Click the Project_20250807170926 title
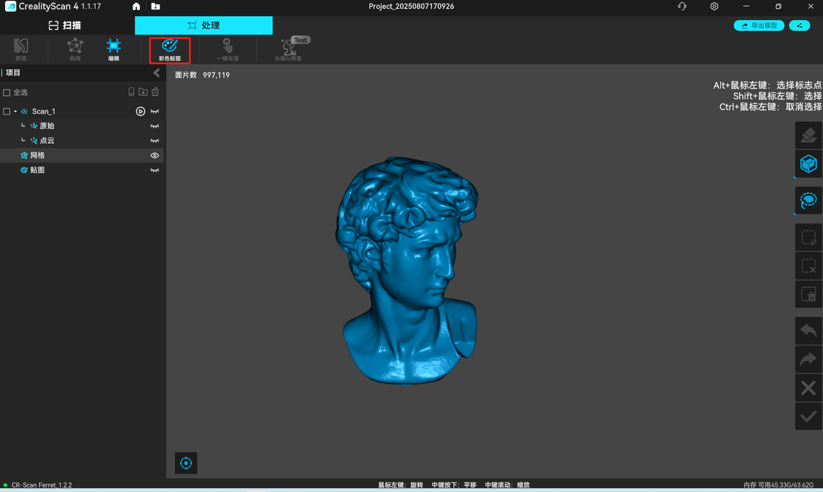This screenshot has width=823, height=492. coord(411,6)
